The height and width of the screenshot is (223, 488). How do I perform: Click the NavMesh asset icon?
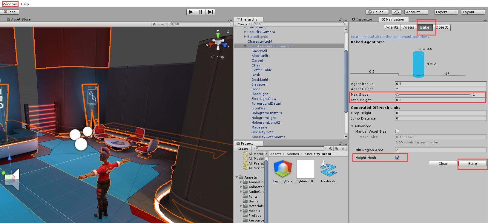[328, 169]
